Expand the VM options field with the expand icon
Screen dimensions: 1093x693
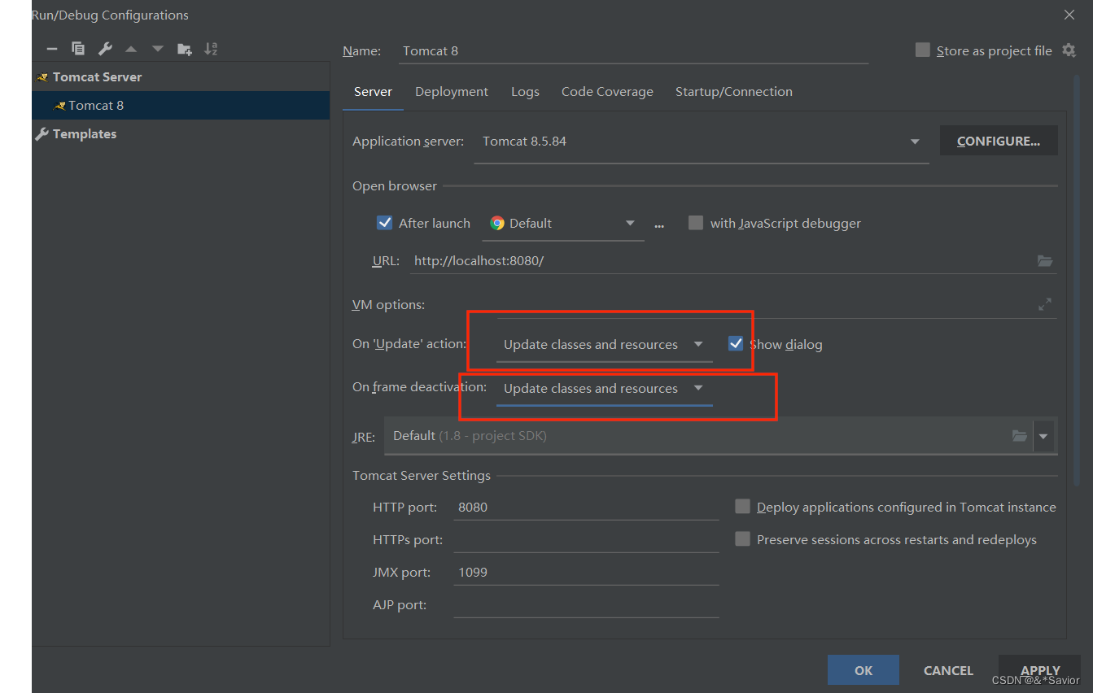[1045, 304]
